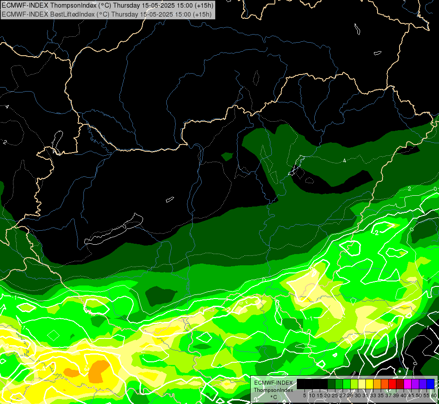The image size is (439, 404).
Task: Select the bright red 37–39 legend swatch
Action: pyautogui.click(x=392, y=384)
